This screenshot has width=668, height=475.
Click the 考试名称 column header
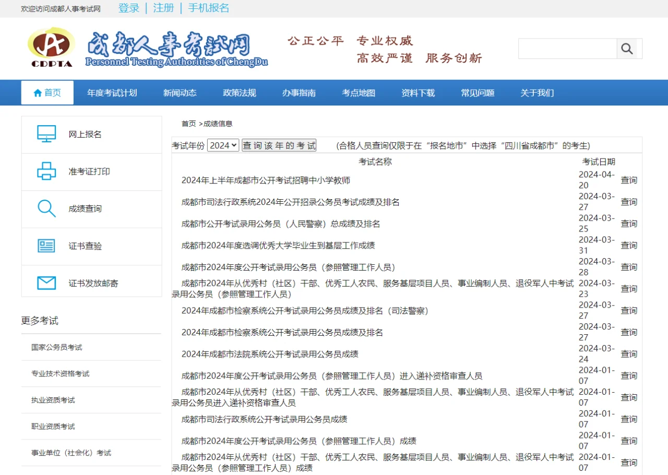click(375, 162)
